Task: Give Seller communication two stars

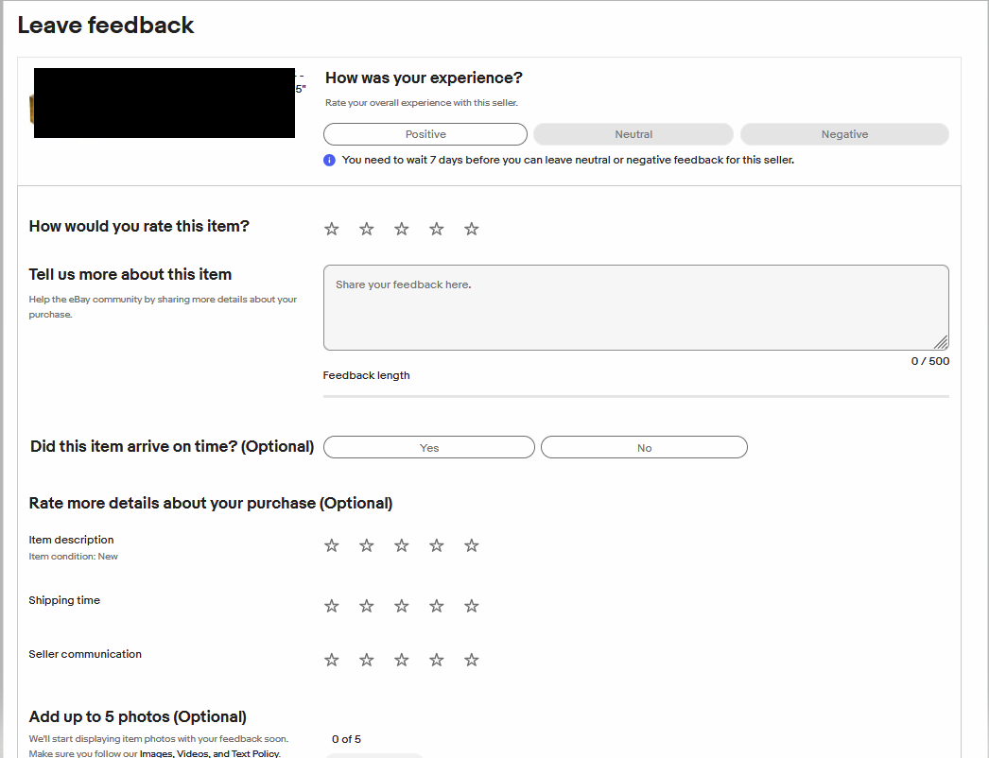Action: click(x=367, y=661)
